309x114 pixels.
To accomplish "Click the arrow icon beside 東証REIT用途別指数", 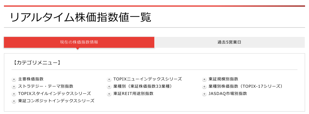I will click(109, 94).
